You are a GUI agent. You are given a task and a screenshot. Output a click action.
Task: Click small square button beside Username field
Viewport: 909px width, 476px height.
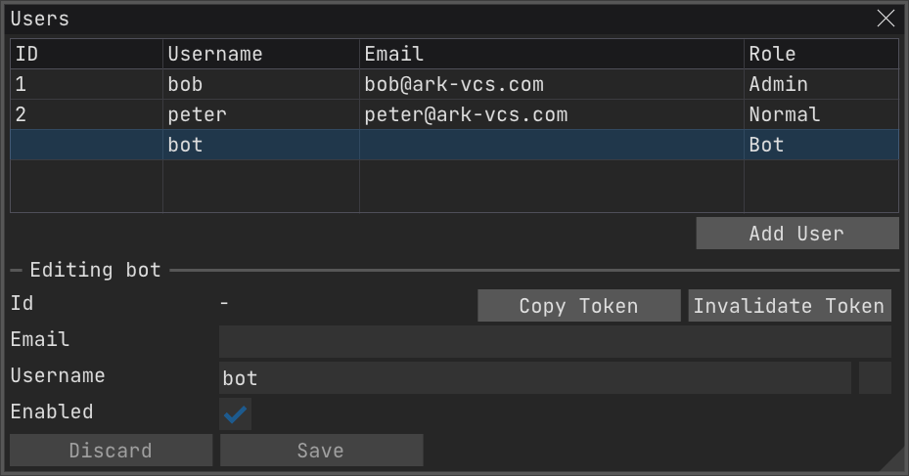click(x=875, y=377)
